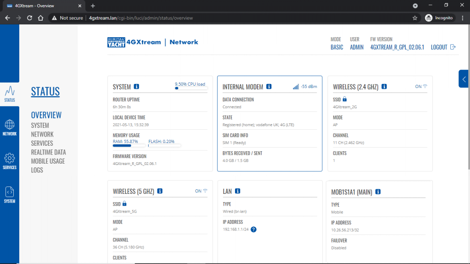Expand the blue side panel chevron
This screenshot has width=470, height=264.
click(464, 79)
